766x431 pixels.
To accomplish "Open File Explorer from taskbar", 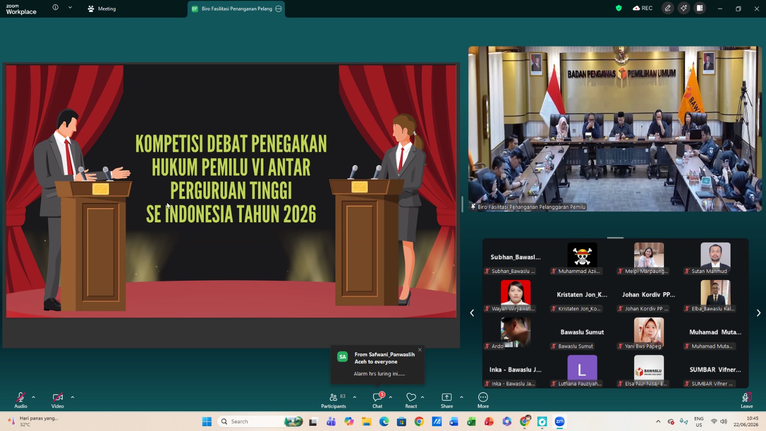I will point(367,421).
